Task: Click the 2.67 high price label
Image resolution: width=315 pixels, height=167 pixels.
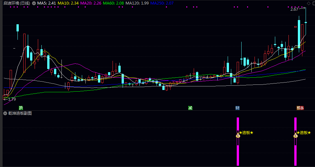Action: point(294,9)
